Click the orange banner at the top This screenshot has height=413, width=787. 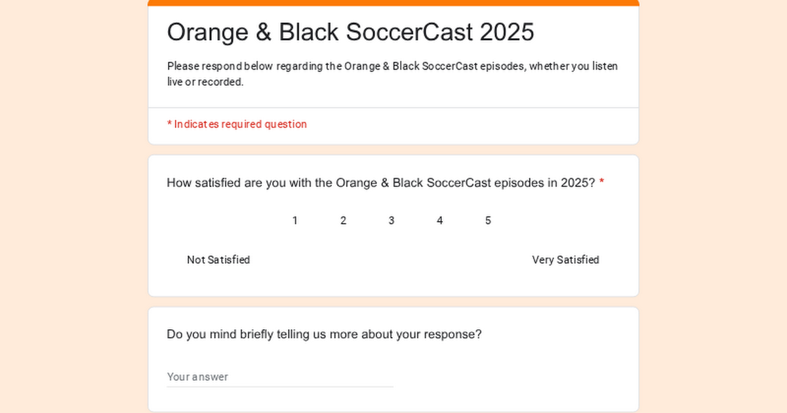pyautogui.click(x=393, y=3)
